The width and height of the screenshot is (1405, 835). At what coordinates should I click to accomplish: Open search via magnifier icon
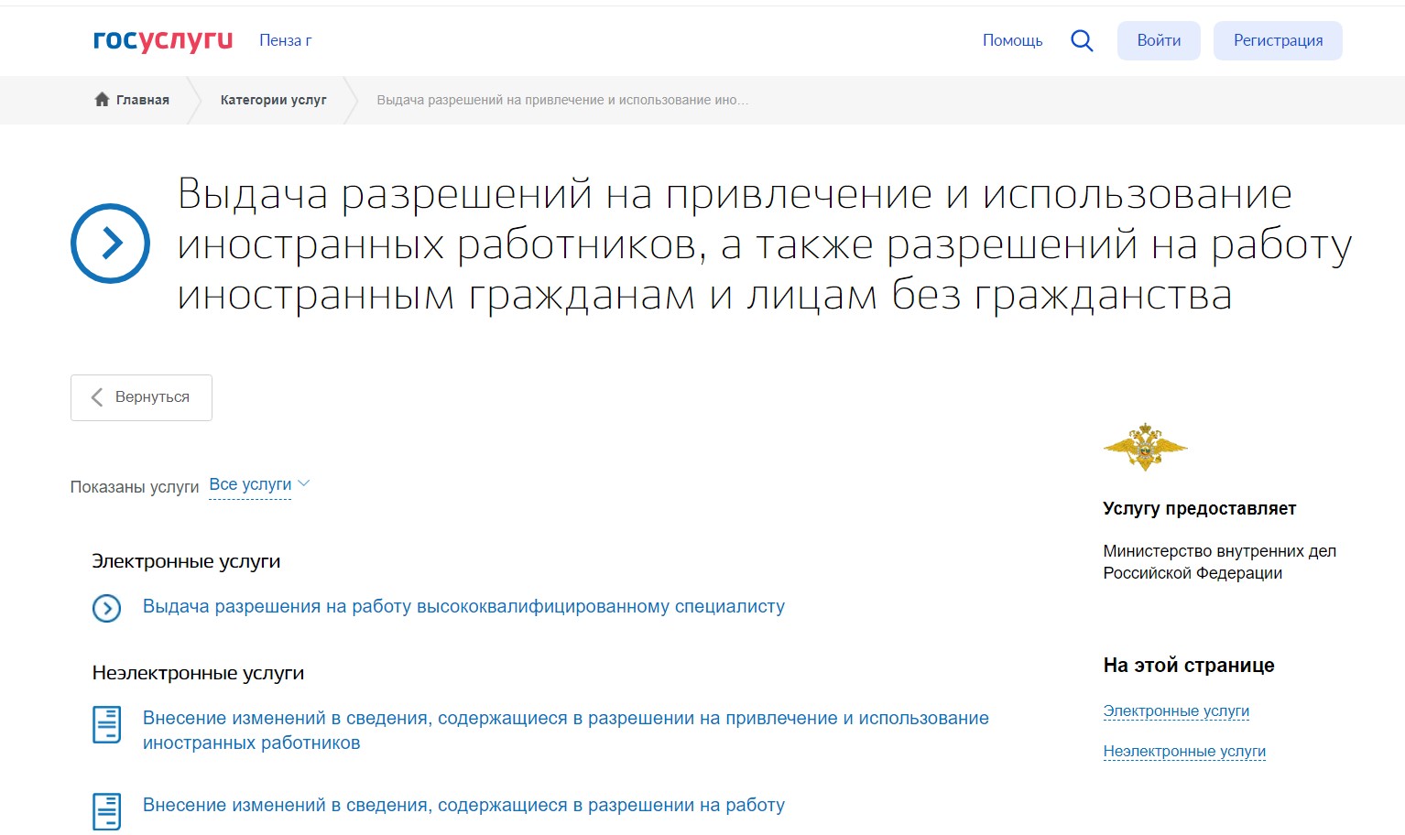[1082, 40]
